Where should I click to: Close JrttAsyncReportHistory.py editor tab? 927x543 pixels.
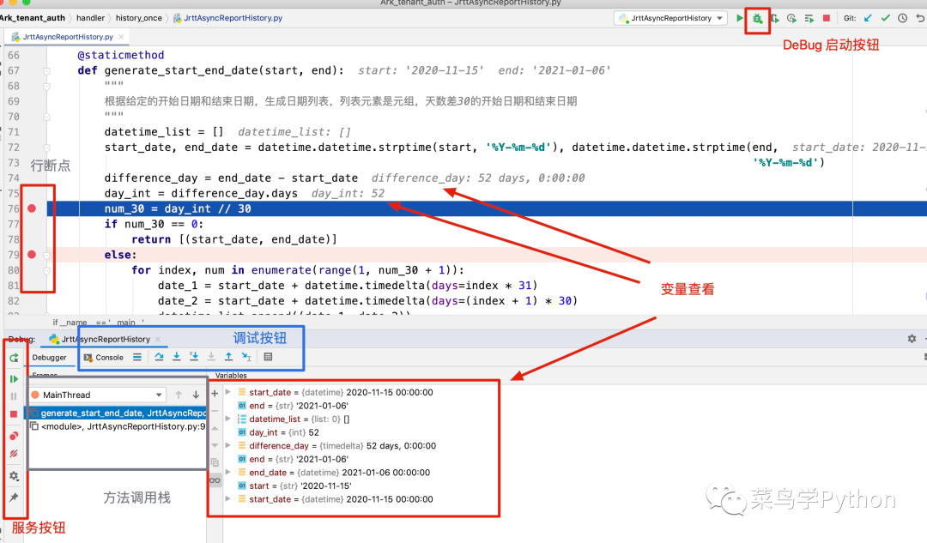coord(121,37)
